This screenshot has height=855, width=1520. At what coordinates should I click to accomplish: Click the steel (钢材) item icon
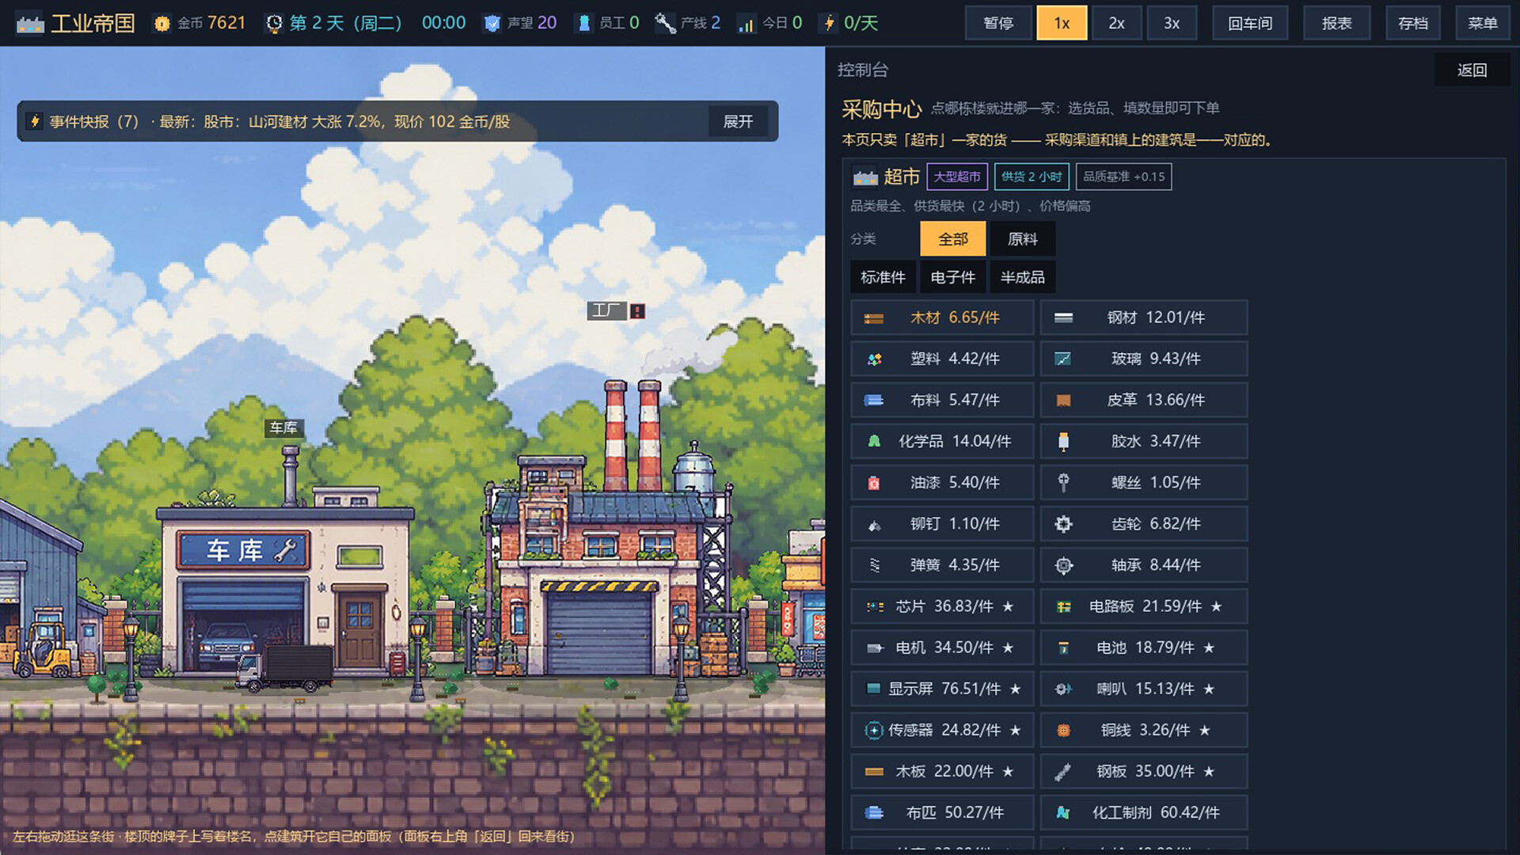[1063, 318]
